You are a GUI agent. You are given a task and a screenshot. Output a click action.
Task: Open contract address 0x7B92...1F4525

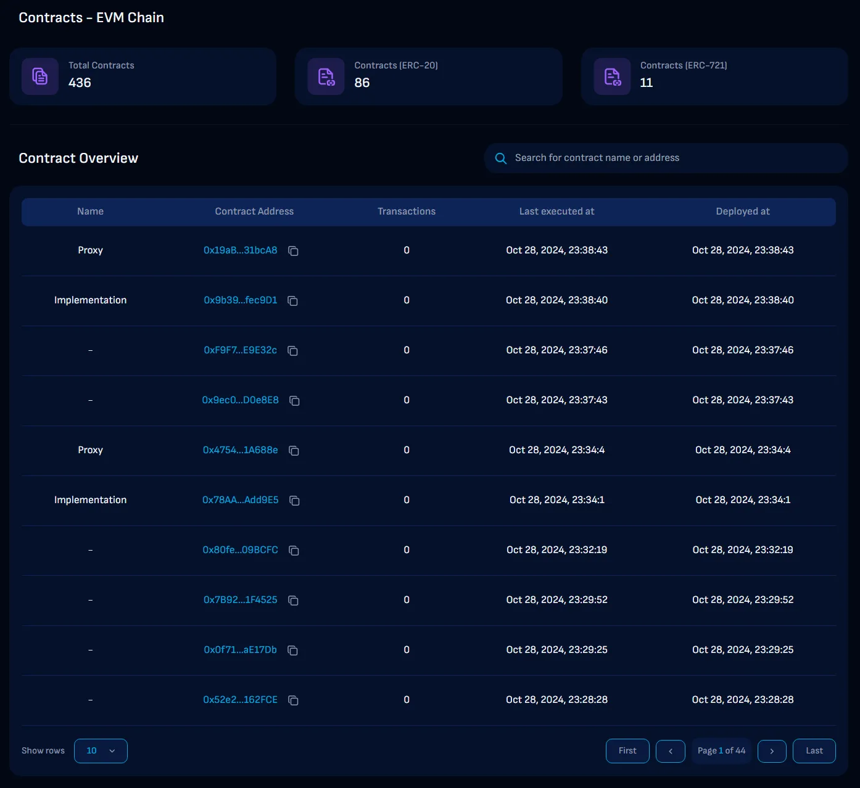(x=241, y=600)
